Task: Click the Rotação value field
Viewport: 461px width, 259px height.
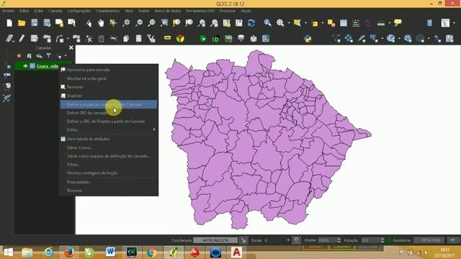Action: coord(371,240)
